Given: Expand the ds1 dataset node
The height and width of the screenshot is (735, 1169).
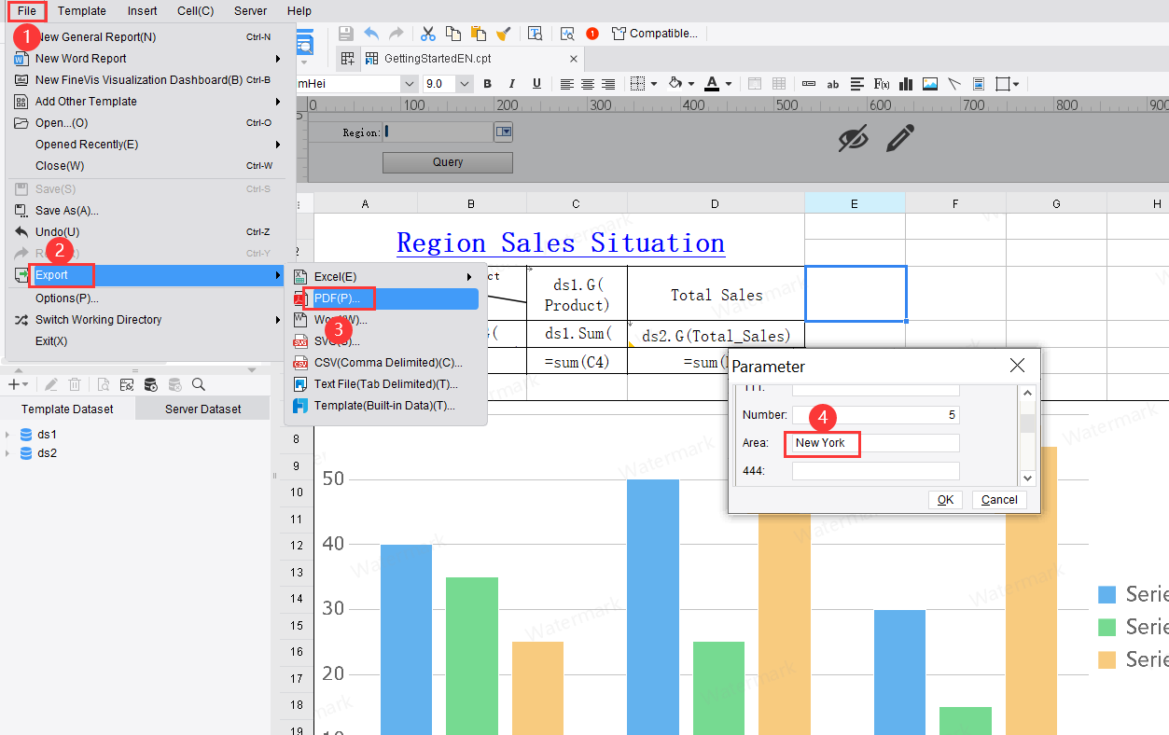Looking at the screenshot, I should point(8,434).
